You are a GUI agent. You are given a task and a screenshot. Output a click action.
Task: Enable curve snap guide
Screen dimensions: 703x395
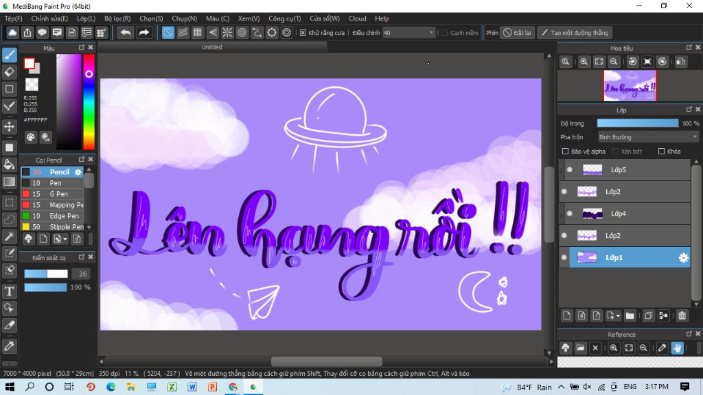pos(257,33)
